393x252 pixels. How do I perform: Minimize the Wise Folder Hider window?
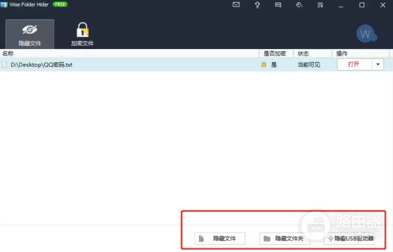[341, 5]
